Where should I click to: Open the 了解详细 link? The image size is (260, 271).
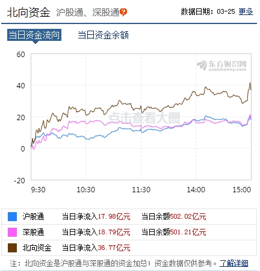234,263
